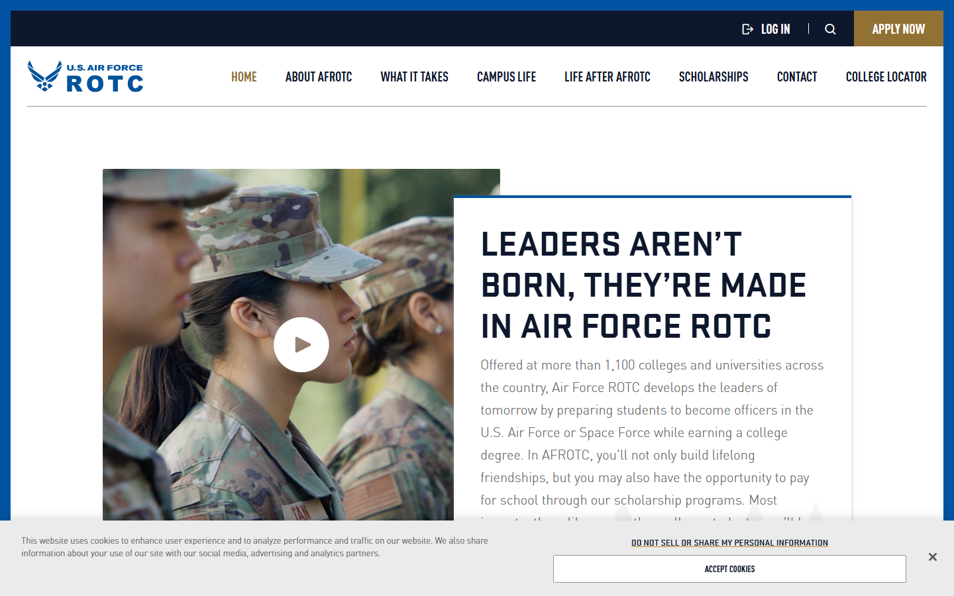This screenshot has width=954, height=596.
Task: Click the search magnifier icon
Action: (830, 29)
